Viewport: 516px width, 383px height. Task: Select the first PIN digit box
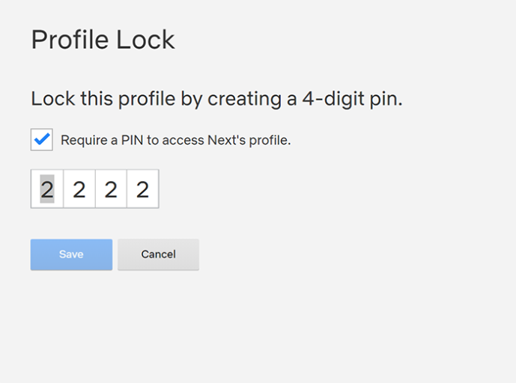coord(47,189)
